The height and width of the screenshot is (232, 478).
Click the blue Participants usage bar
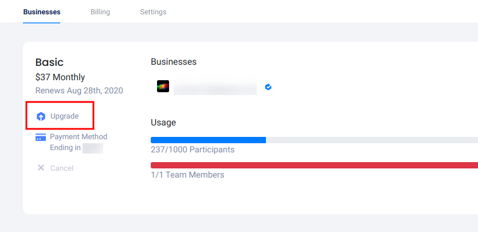coord(208,140)
